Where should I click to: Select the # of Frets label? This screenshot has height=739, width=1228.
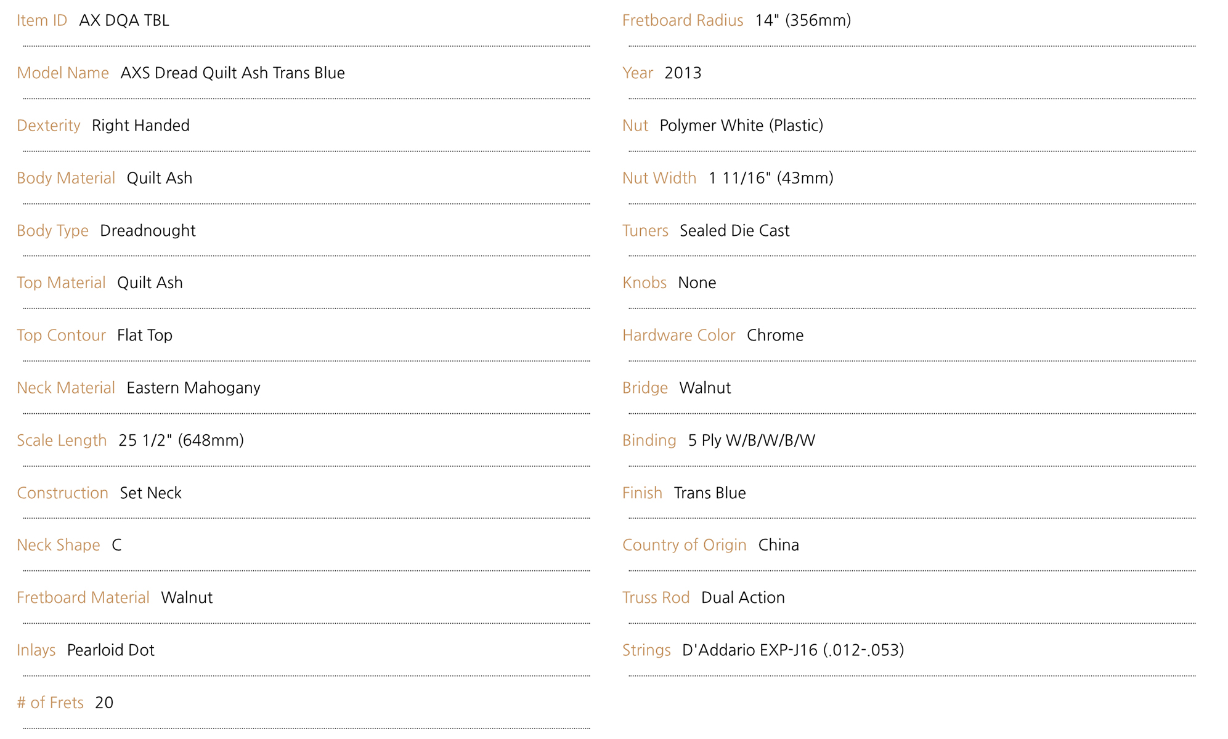tap(50, 703)
